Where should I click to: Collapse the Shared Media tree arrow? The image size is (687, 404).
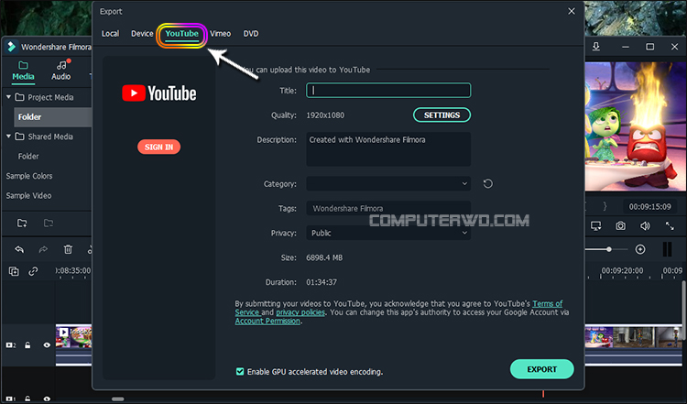pyautogui.click(x=8, y=136)
